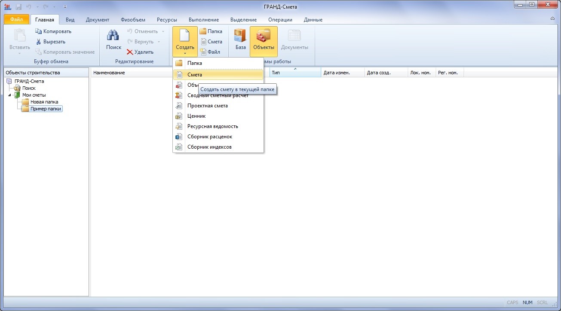This screenshot has width=561, height=311.
Task: Sort by the Дата измен. column header
Action: [x=343, y=73]
